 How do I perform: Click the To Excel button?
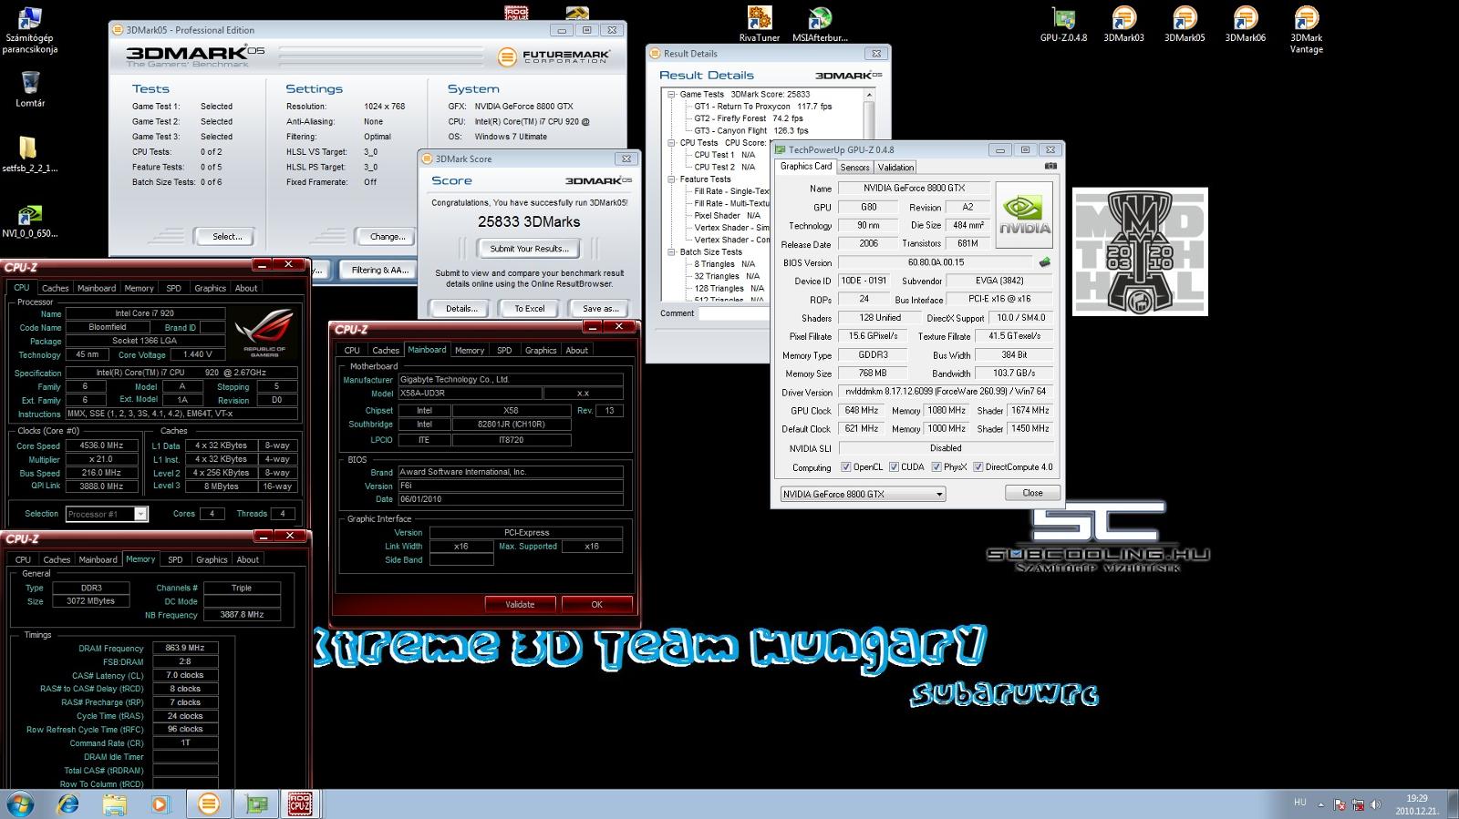click(529, 309)
